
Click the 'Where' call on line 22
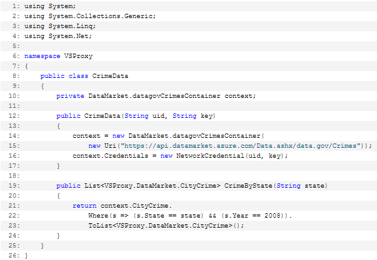click(x=98, y=216)
